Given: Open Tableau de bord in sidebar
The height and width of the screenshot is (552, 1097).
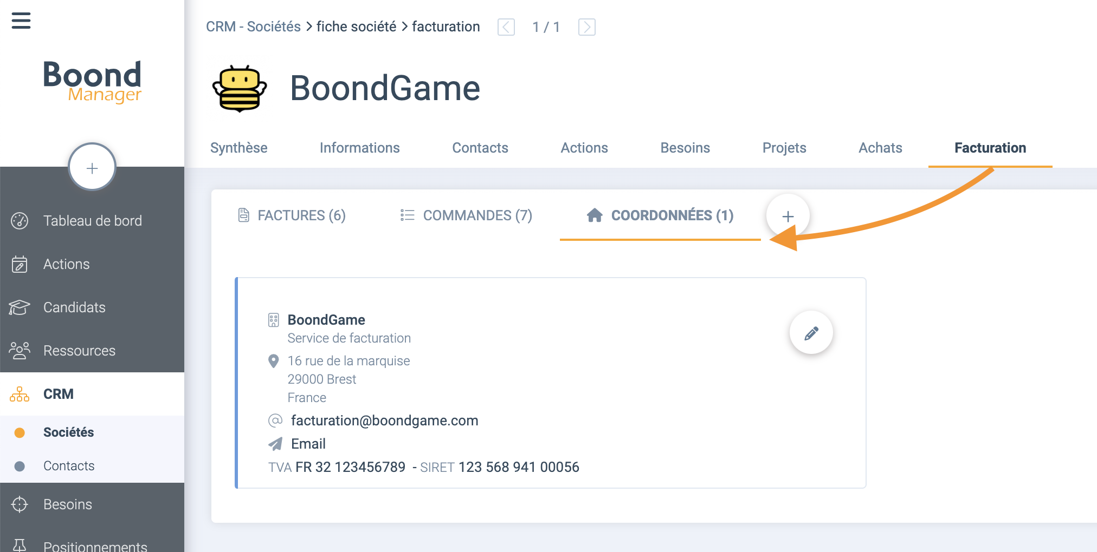Looking at the screenshot, I should pyautogui.click(x=92, y=221).
